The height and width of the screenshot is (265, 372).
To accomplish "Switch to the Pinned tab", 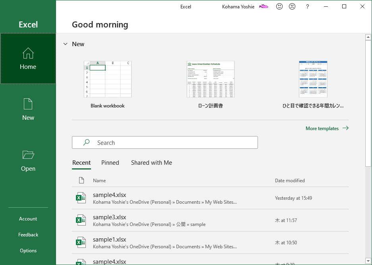I will 110,163.
